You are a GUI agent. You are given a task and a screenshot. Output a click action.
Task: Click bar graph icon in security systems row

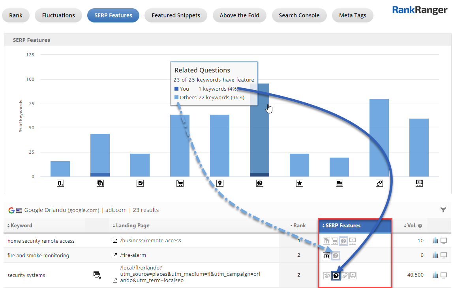[435, 275]
